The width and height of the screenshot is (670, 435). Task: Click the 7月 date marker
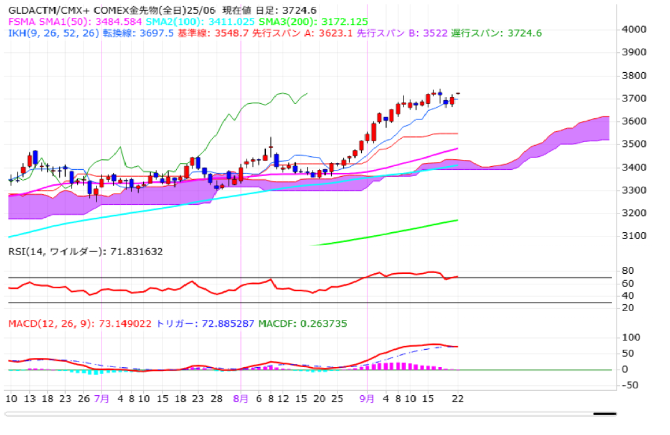coord(101,398)
